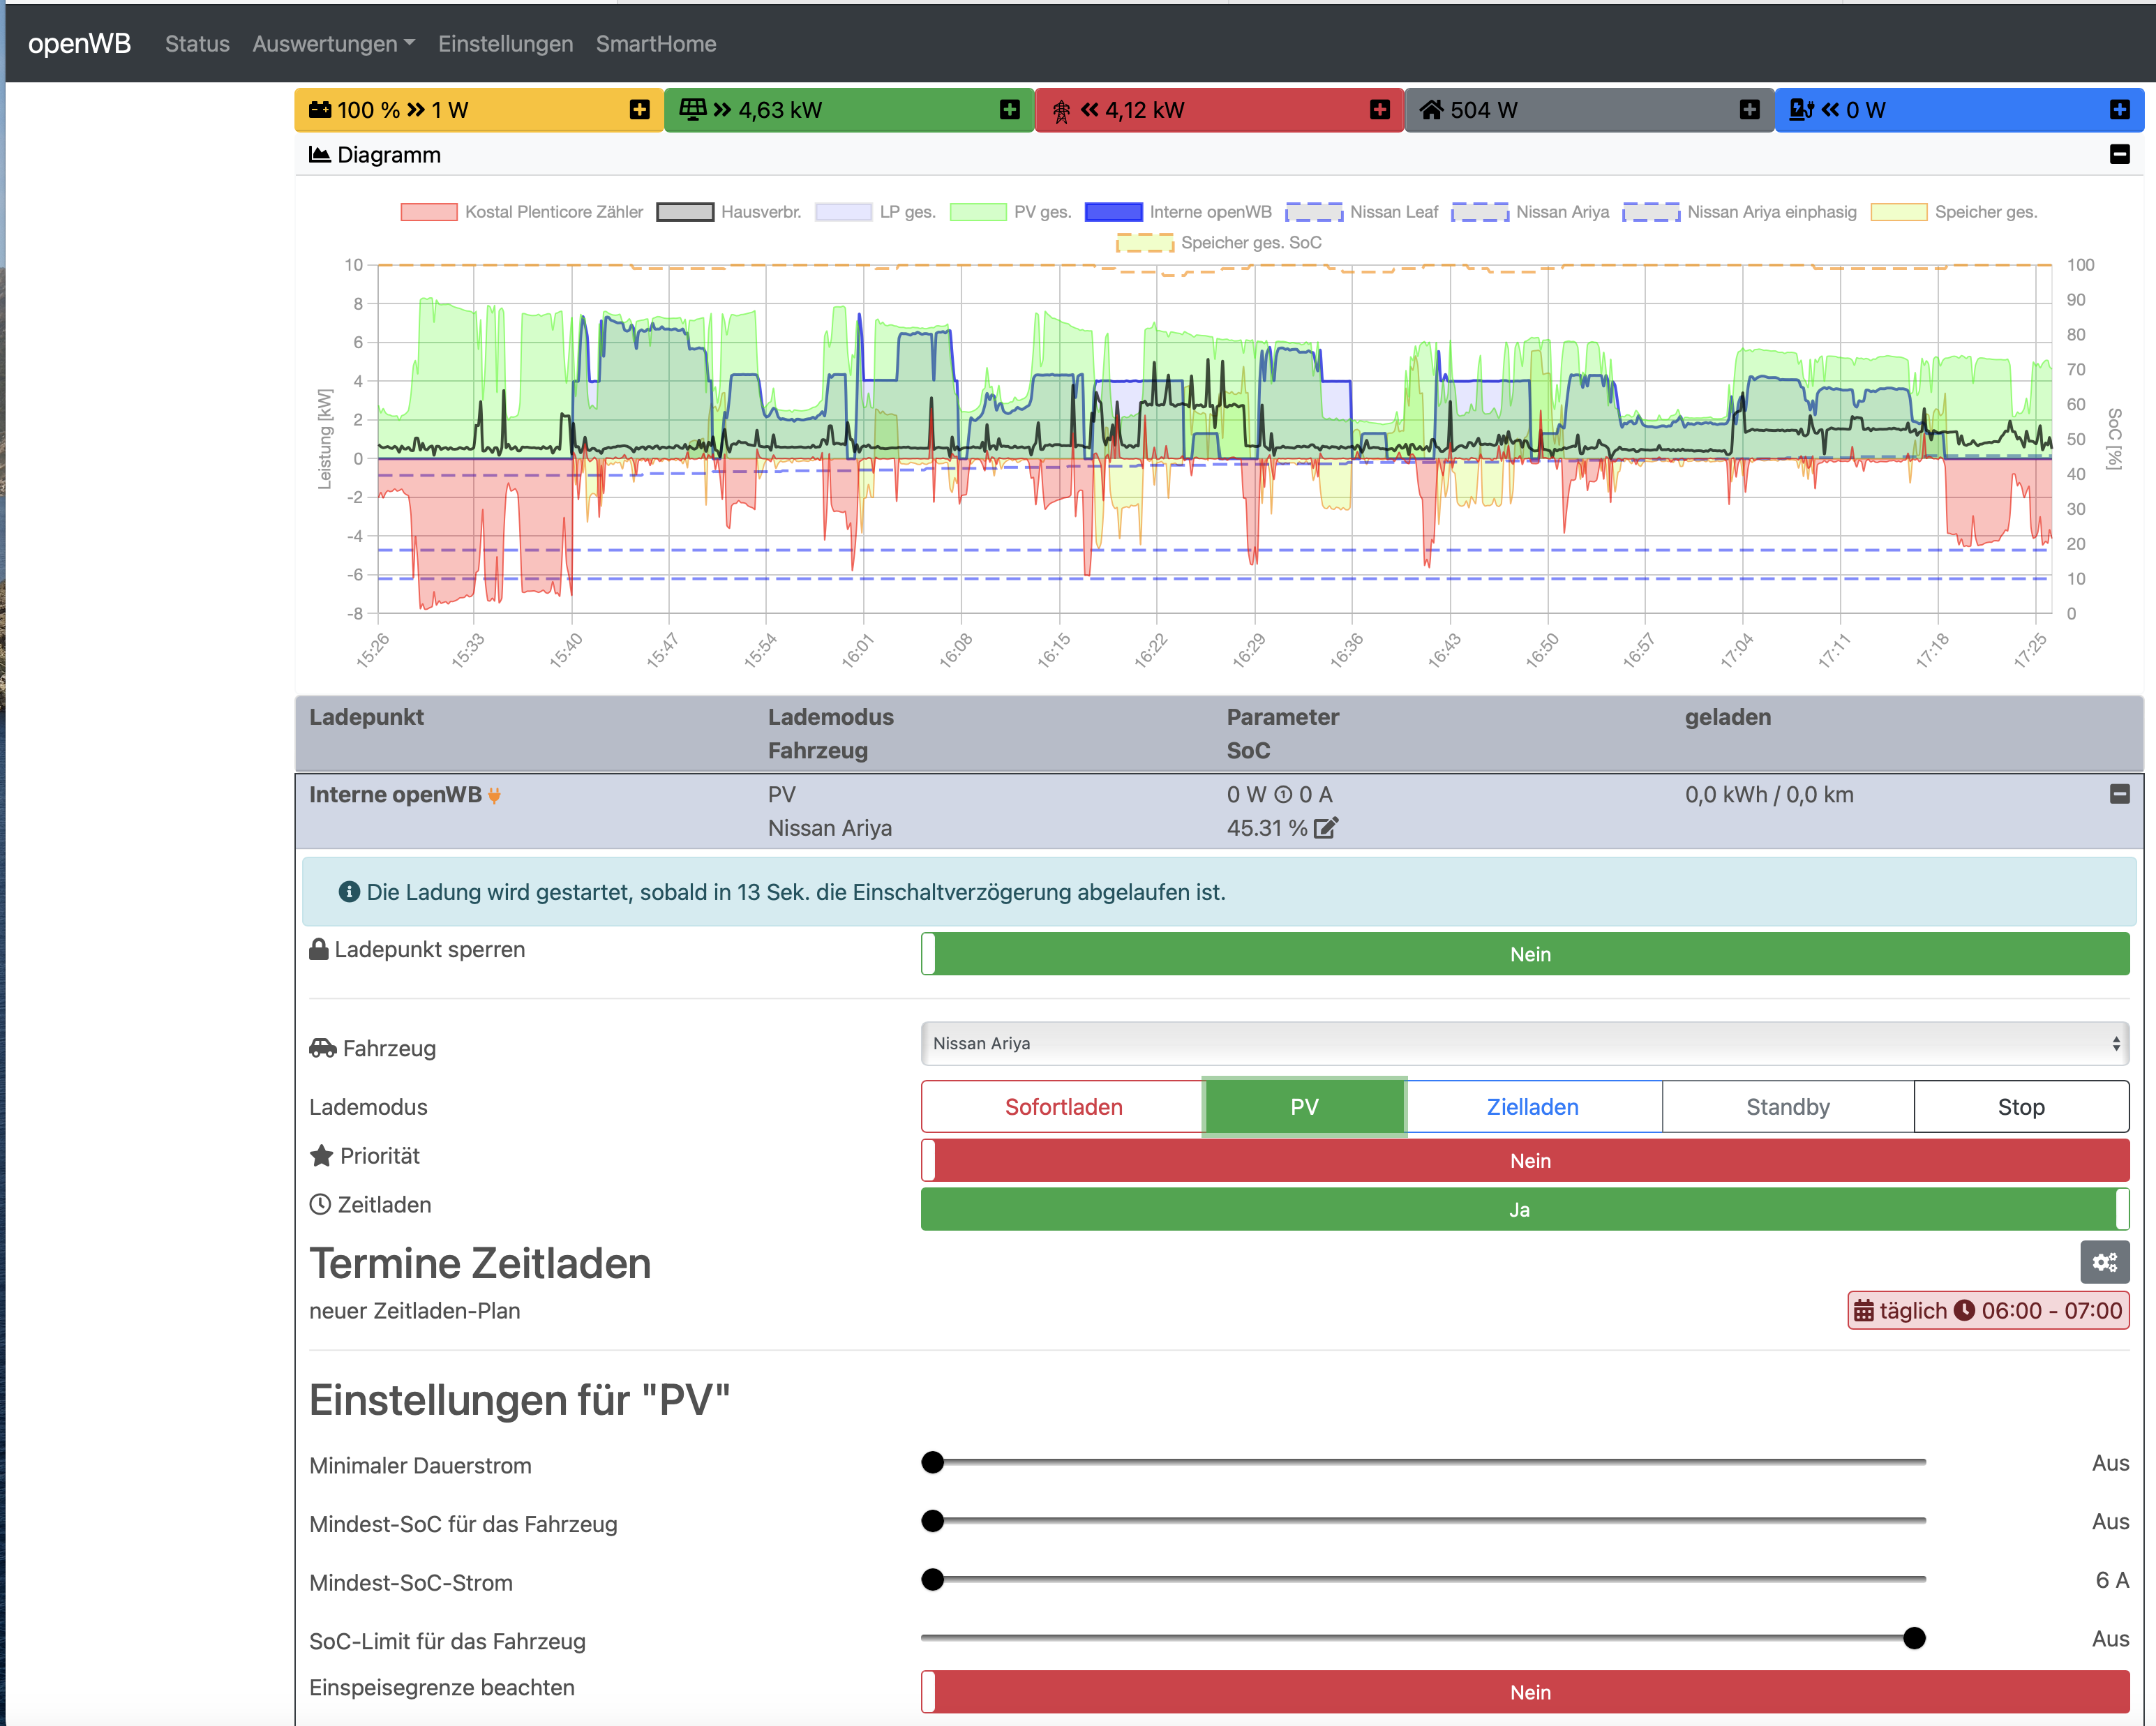
Task: Toggle Speicher ges. legend entry
Action: pyautogui.click(x=1954, y=212)
